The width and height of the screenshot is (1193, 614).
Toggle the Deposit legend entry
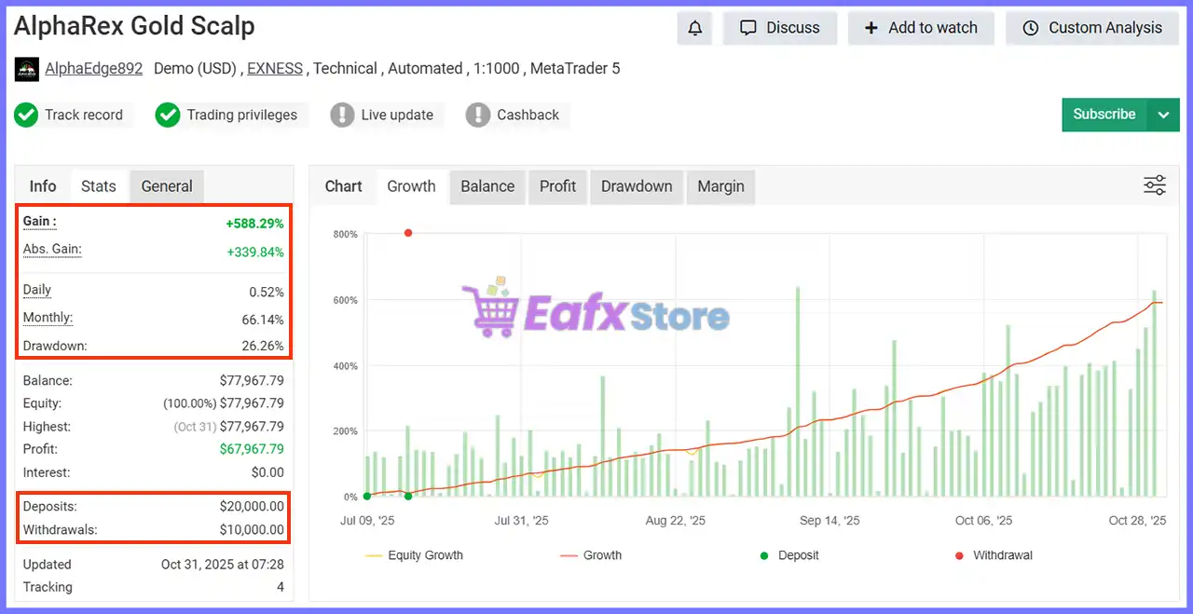789,555
